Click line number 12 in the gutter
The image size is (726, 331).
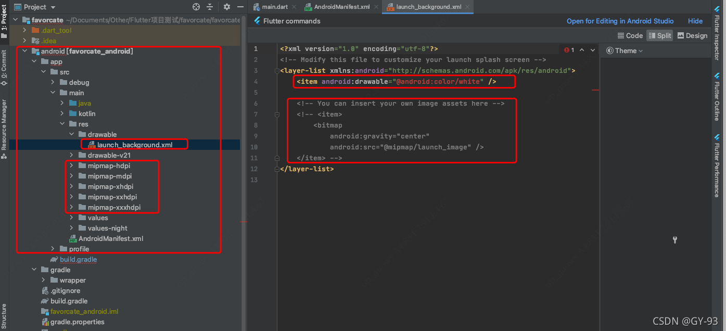click(x=254, y=169)
